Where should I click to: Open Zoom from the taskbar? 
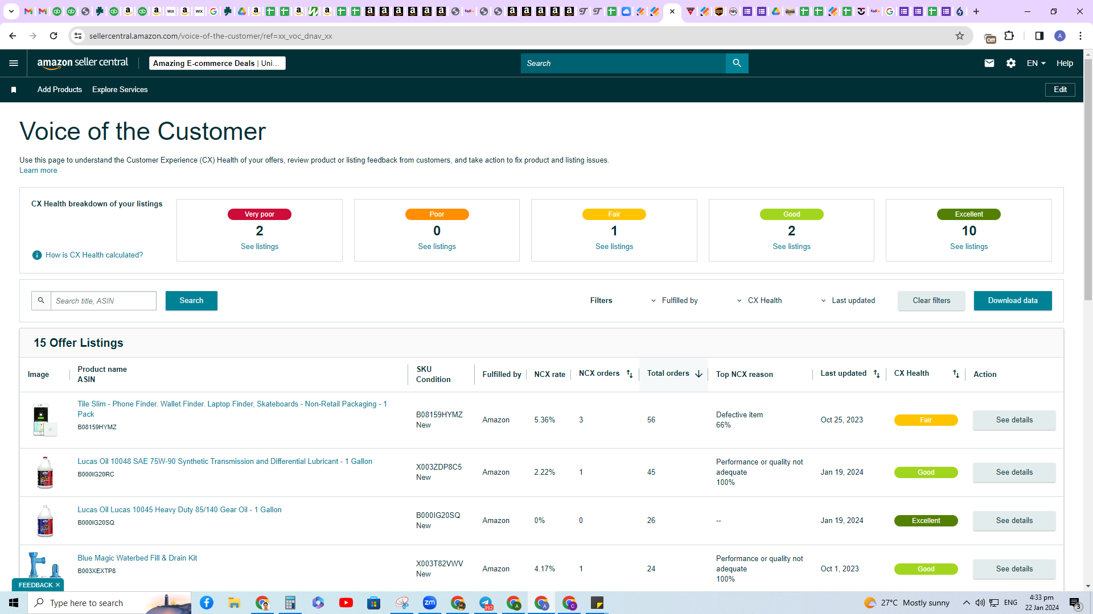click(x=430, y=603)
